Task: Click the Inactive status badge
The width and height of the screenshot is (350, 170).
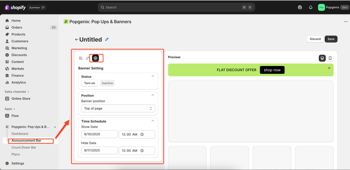Action: pos(107,83)
